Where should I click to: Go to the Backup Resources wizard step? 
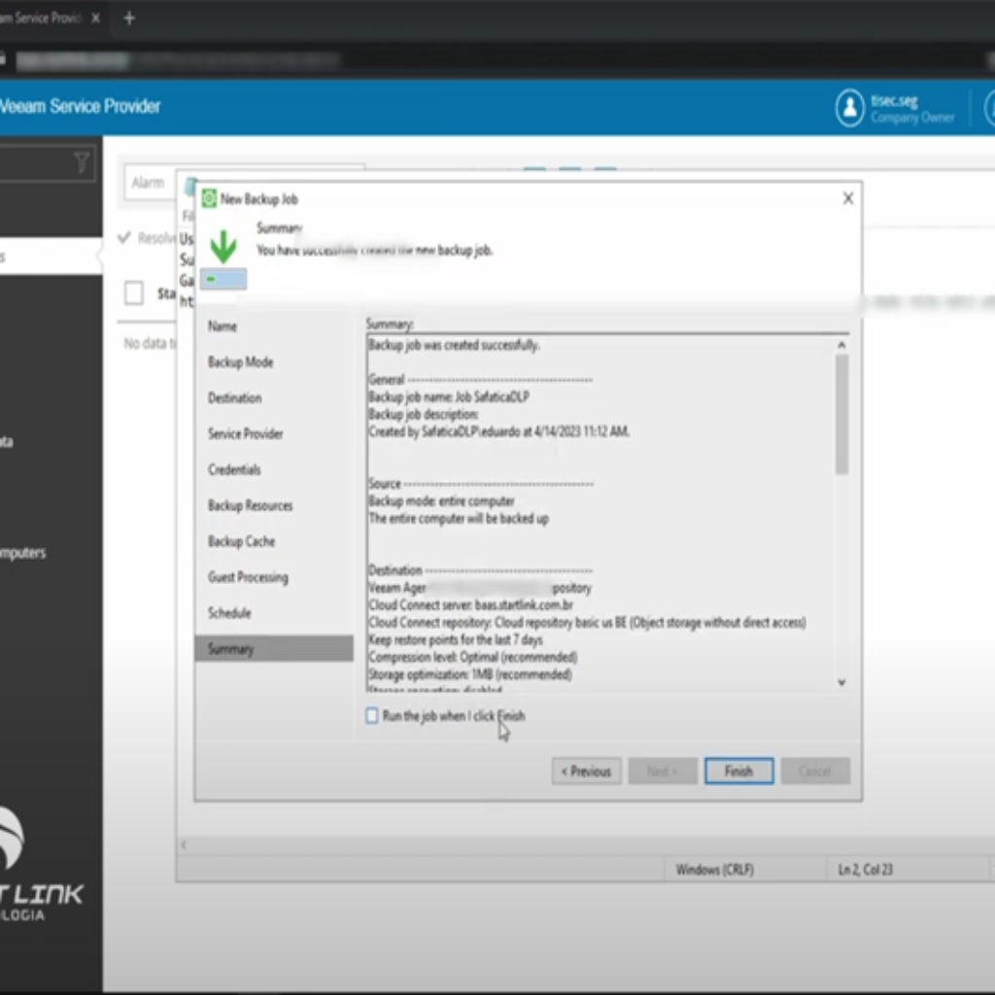pyautogui.click(x=250, y=505)
